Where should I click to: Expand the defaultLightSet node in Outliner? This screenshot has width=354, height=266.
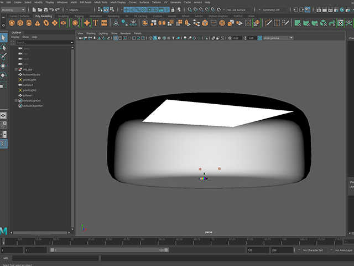(16, 100)
